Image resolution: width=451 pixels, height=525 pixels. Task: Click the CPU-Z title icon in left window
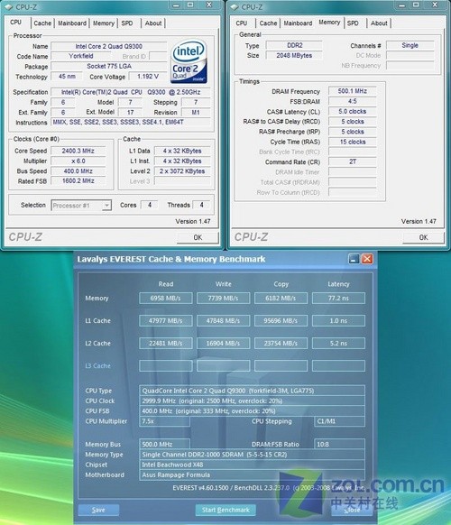pyautogui.click(x=8, y=6)
